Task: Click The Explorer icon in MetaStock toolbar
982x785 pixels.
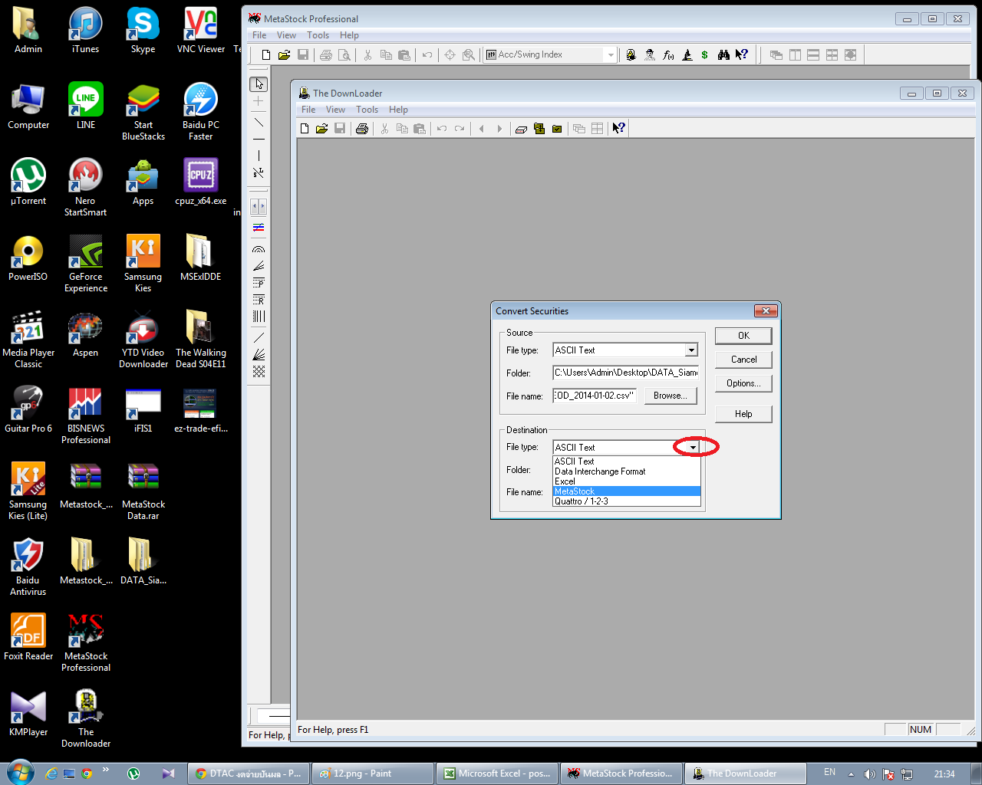Action: tap(631, 54)
